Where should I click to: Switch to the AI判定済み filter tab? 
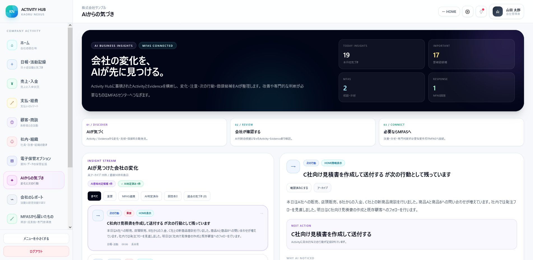151,196
